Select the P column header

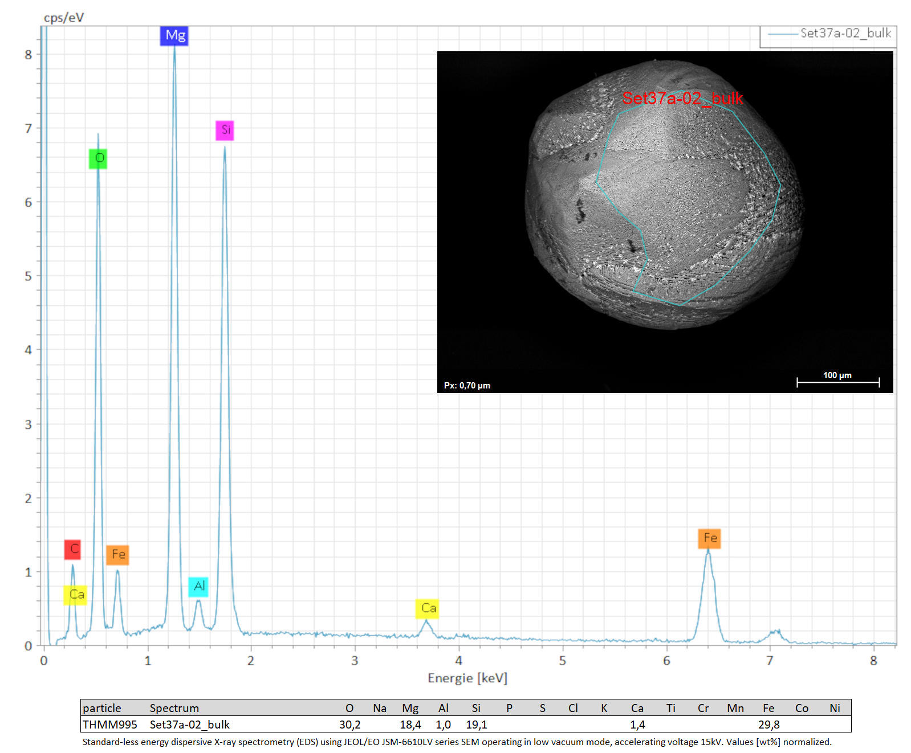tap(509, 708)
